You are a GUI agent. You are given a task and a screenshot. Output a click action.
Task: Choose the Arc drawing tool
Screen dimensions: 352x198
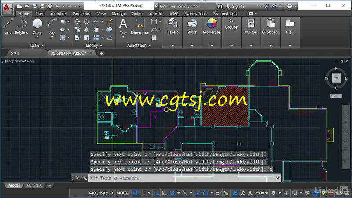[x=52, y=27]
